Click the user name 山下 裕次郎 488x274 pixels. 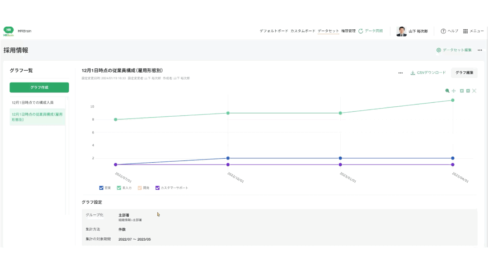tap(418, 32)
